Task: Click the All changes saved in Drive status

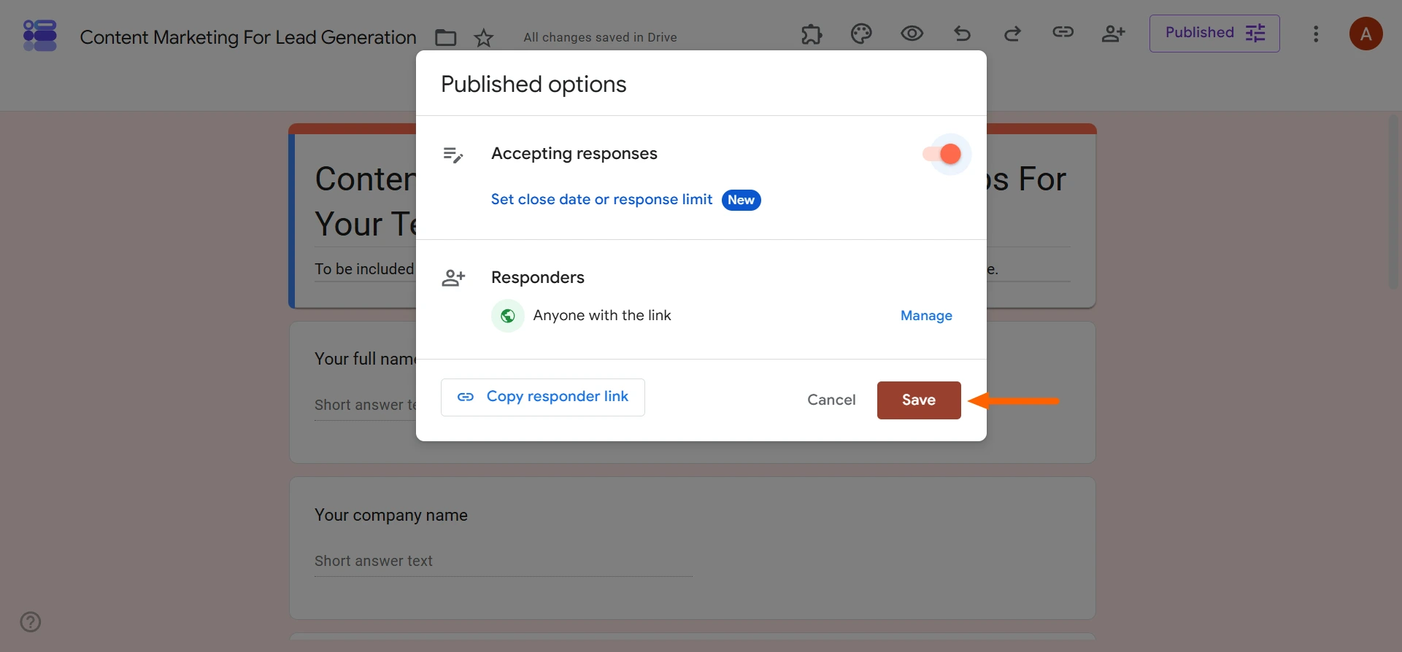Action: point(600,37)
